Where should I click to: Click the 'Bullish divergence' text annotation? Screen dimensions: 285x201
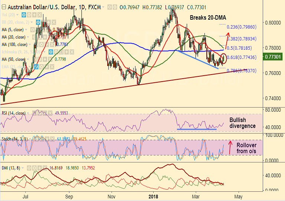[x=242, y=123]
